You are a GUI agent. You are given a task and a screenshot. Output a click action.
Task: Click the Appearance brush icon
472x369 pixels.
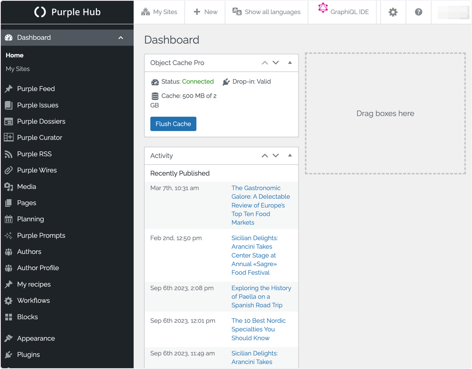(x=9, y=338)
